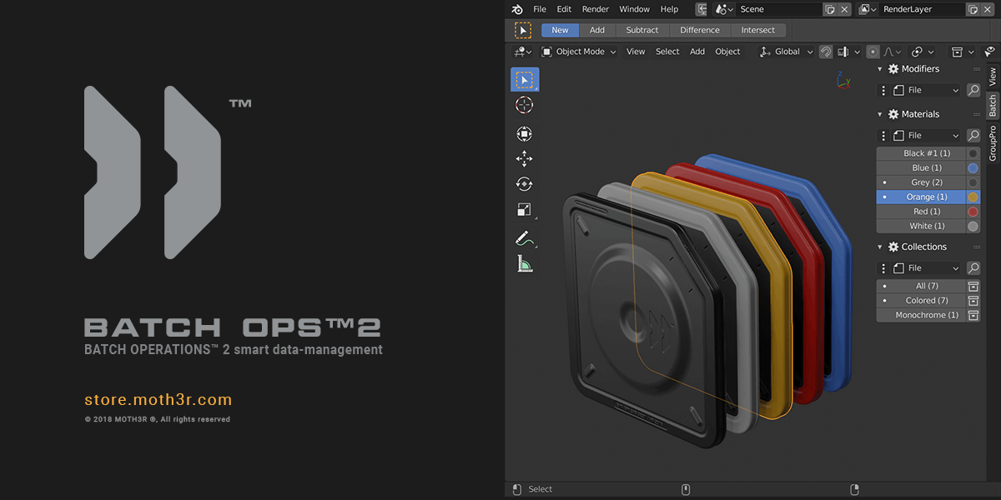Image resolution: width=1001 pixels, height=500 pixels.
Task: Open the Render menu
Action: coord(595,9)
